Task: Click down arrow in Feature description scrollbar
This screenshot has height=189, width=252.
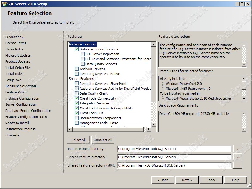Action: tap(244, 65)
